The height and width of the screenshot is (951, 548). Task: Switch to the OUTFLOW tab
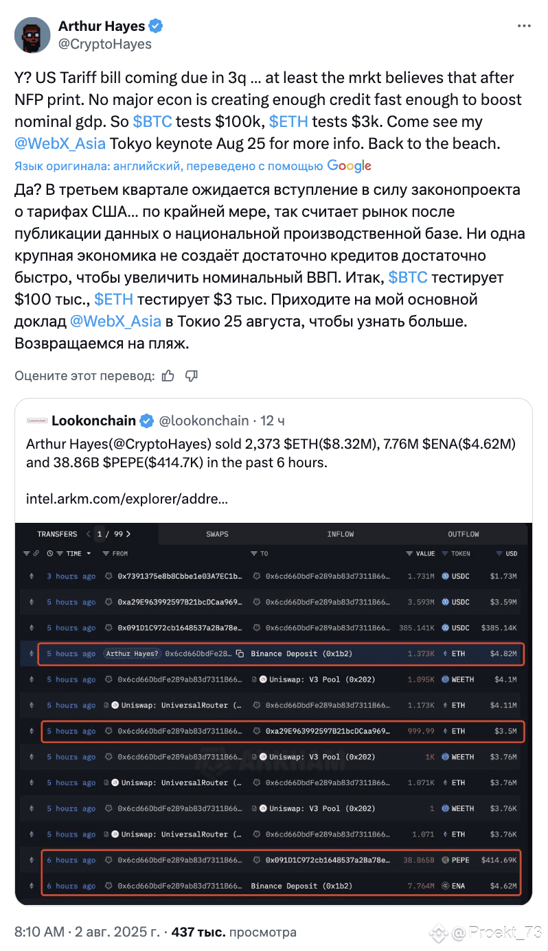pos(464,534)
